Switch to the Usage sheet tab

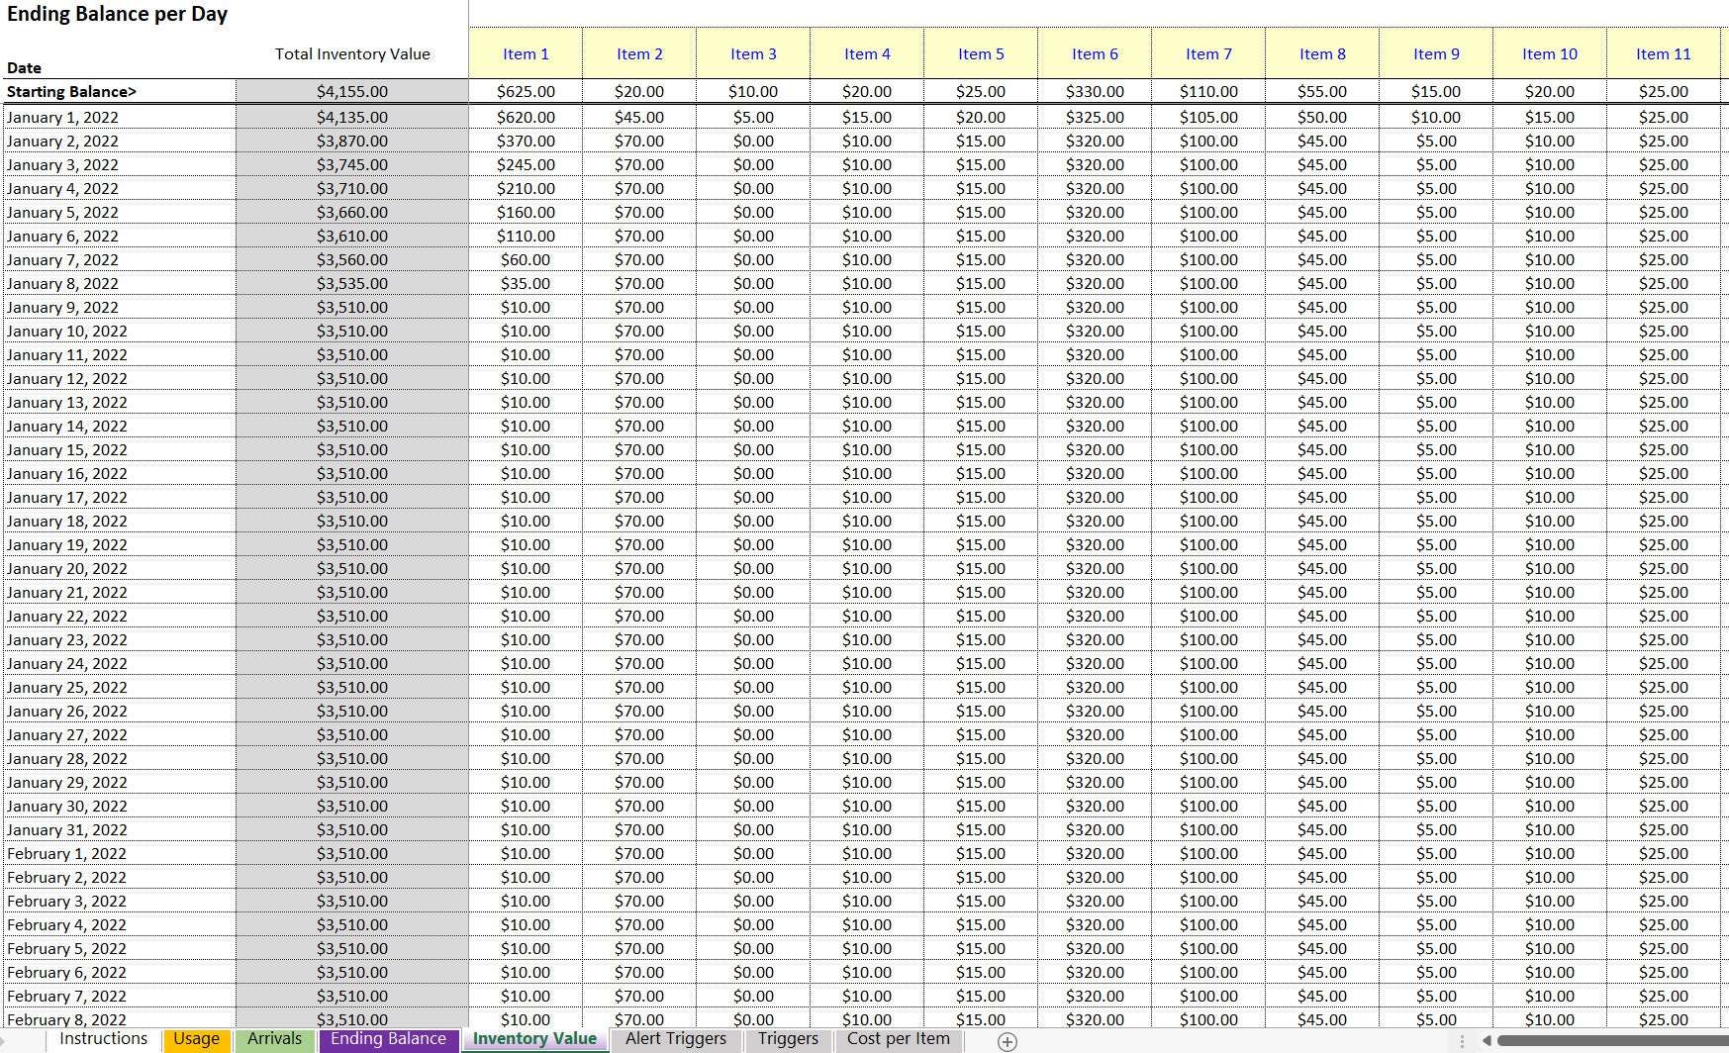[196, 1039]
